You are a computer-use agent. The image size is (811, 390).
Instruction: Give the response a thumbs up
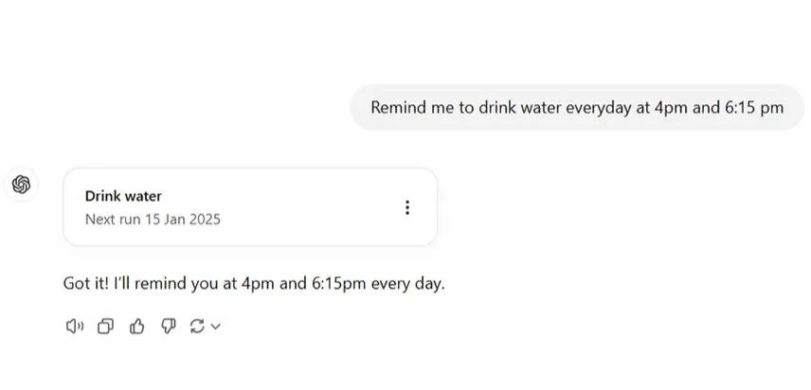(137, 327)
